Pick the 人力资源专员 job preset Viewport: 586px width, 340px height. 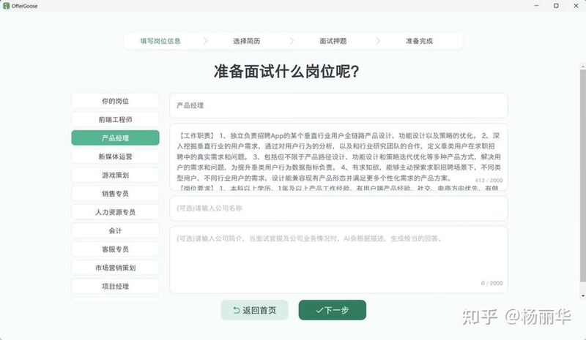[x=116, y=212]
